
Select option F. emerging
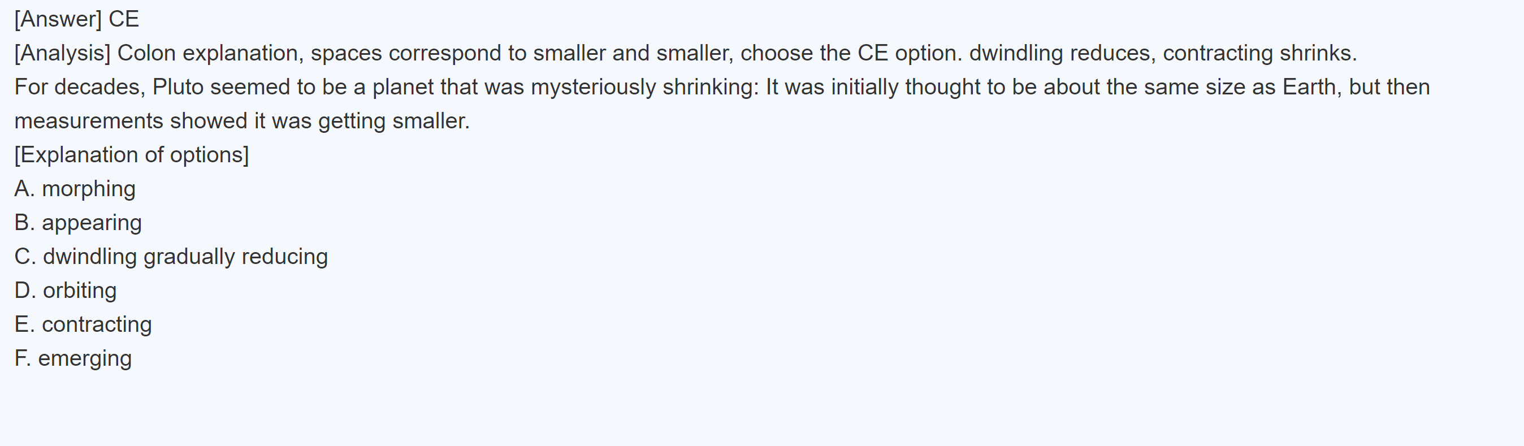73,358
